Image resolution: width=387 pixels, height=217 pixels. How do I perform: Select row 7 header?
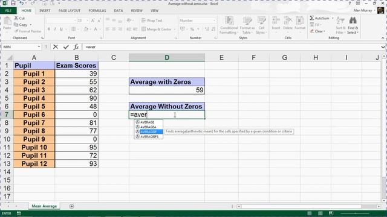(7, 115)
